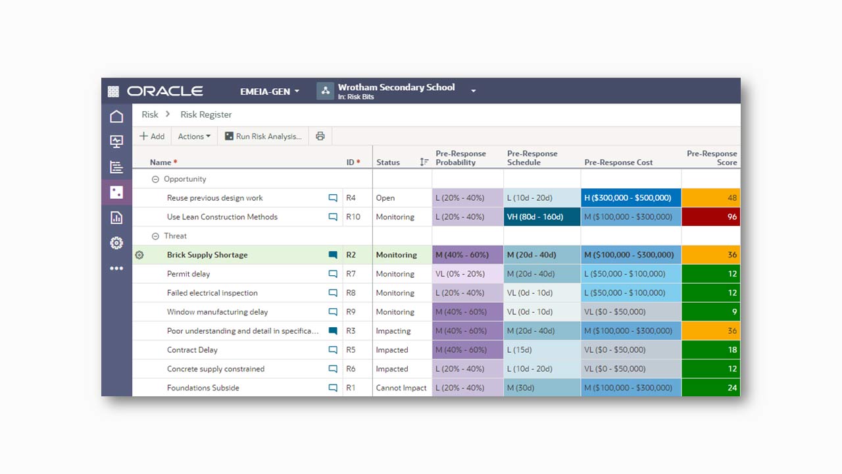Click the gear icon on the Brick Supply Shortage row
The image size is (842, 474).
[139, 255]
